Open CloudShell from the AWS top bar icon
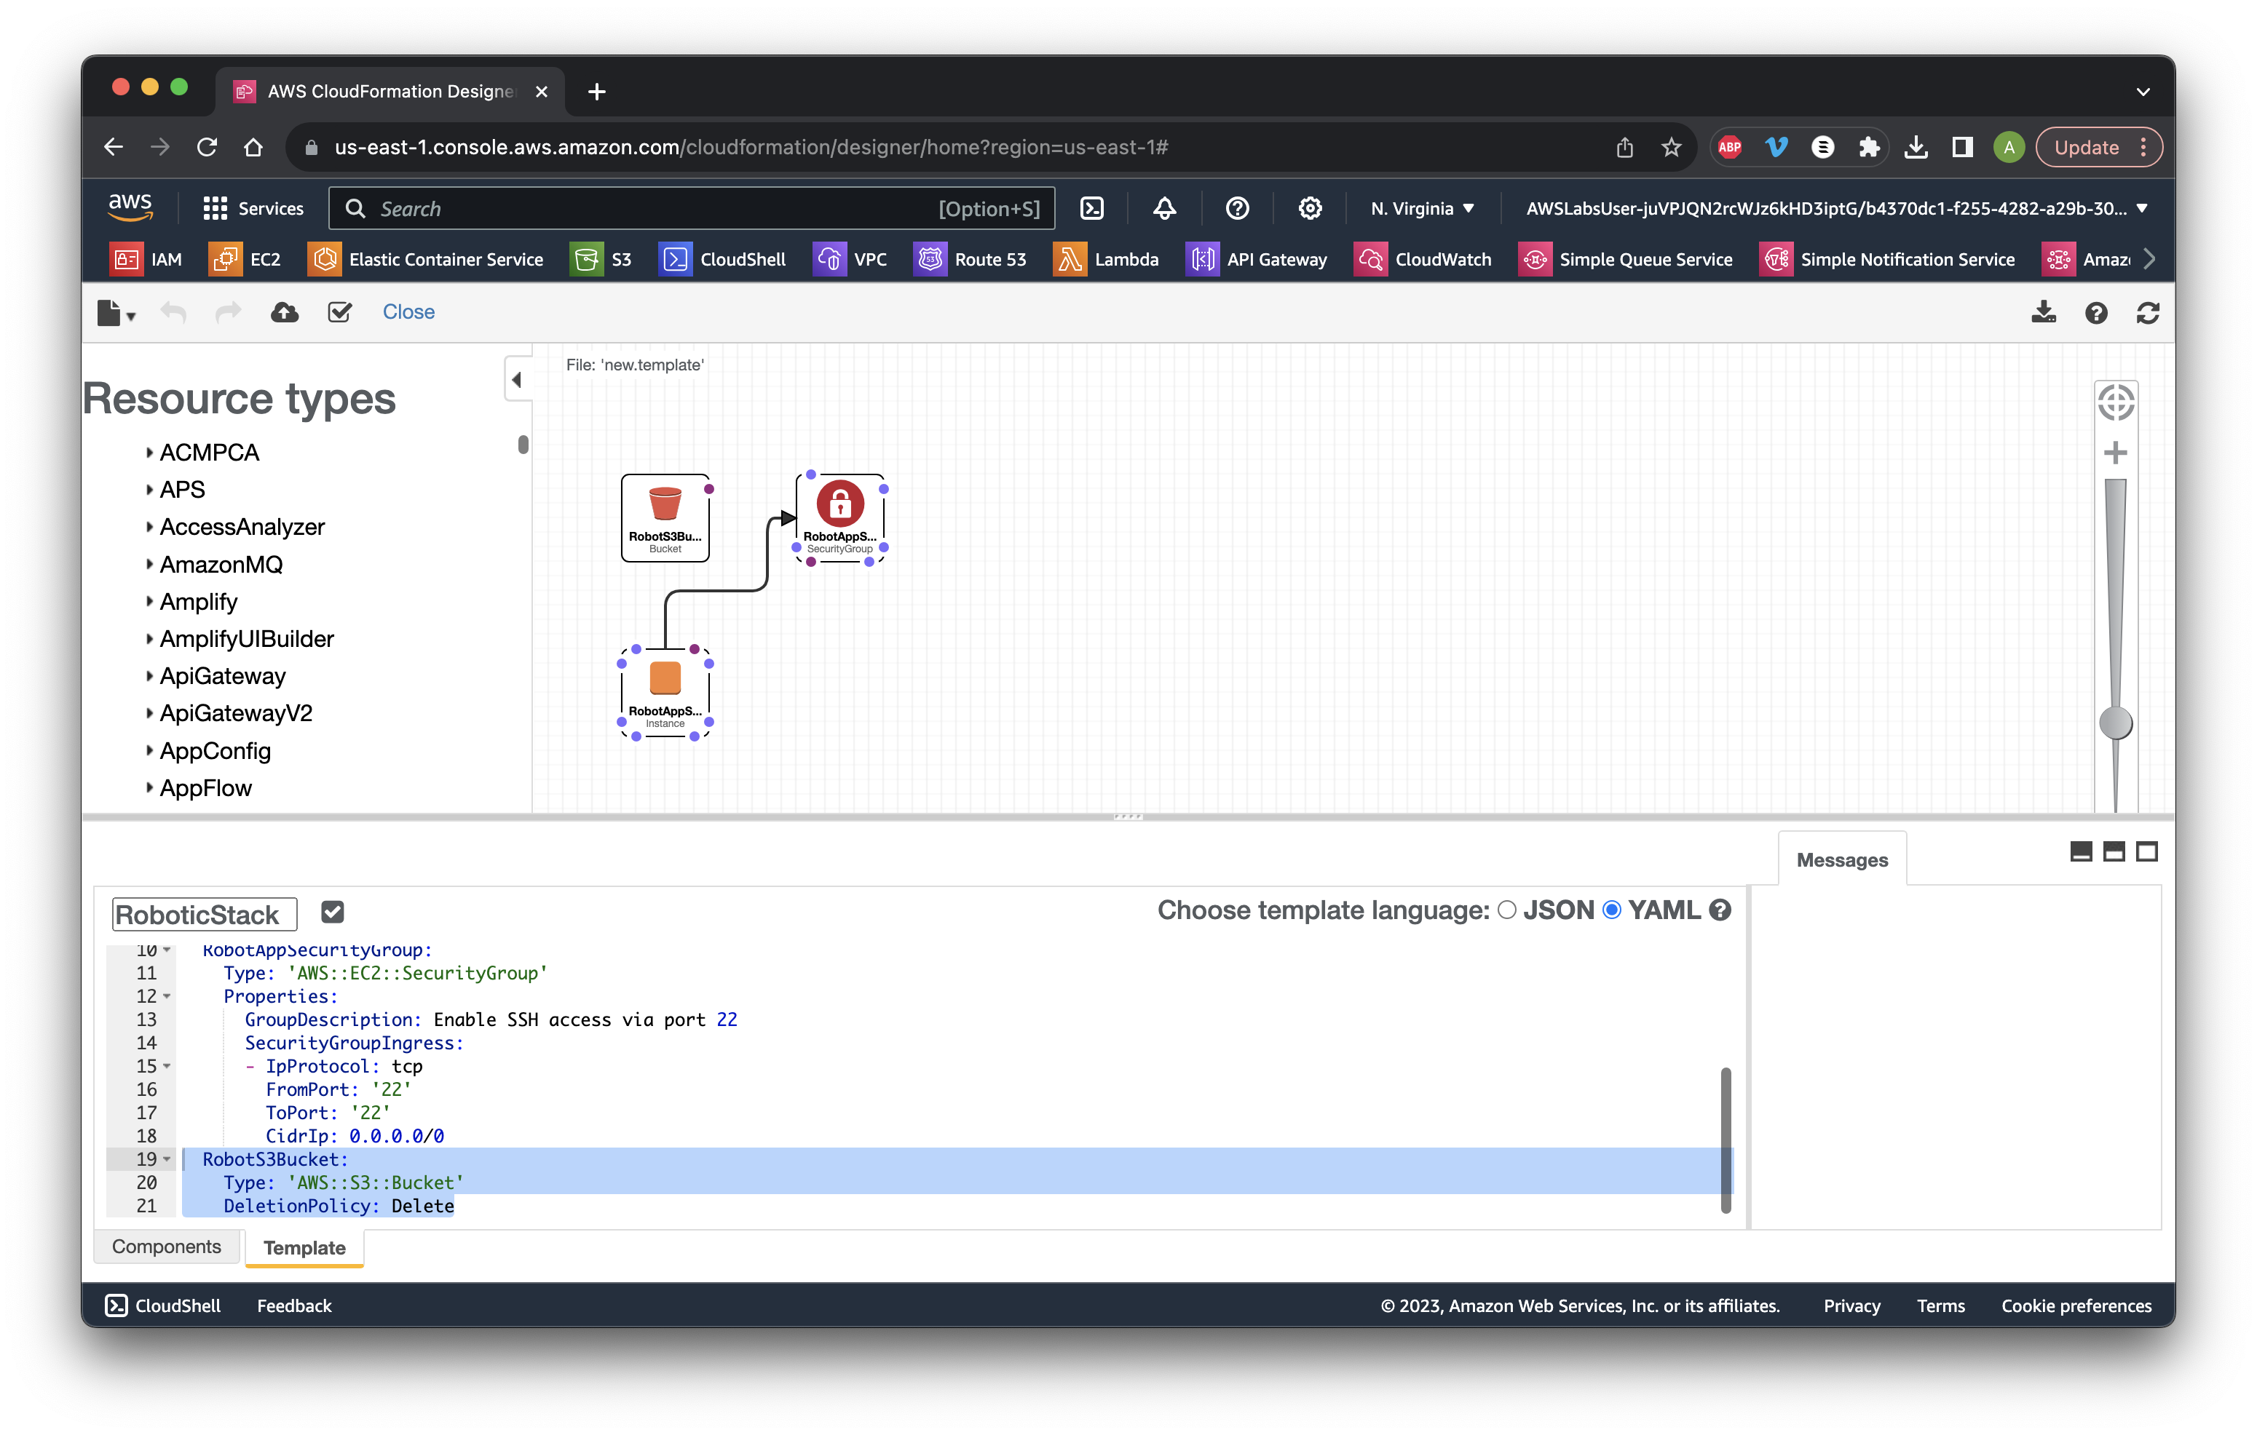2257x1435 pixels. pos(1092,208)
